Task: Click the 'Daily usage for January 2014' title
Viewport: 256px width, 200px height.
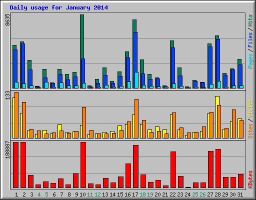Action: pos(58,7)
